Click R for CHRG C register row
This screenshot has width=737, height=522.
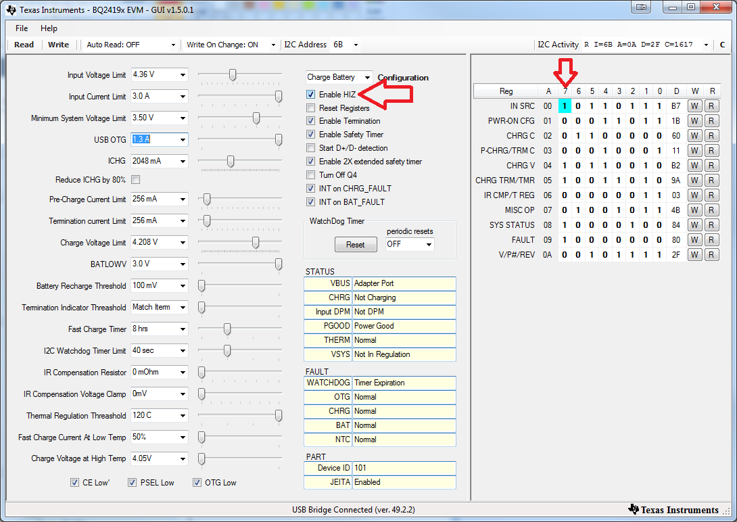tap(711, 136)
